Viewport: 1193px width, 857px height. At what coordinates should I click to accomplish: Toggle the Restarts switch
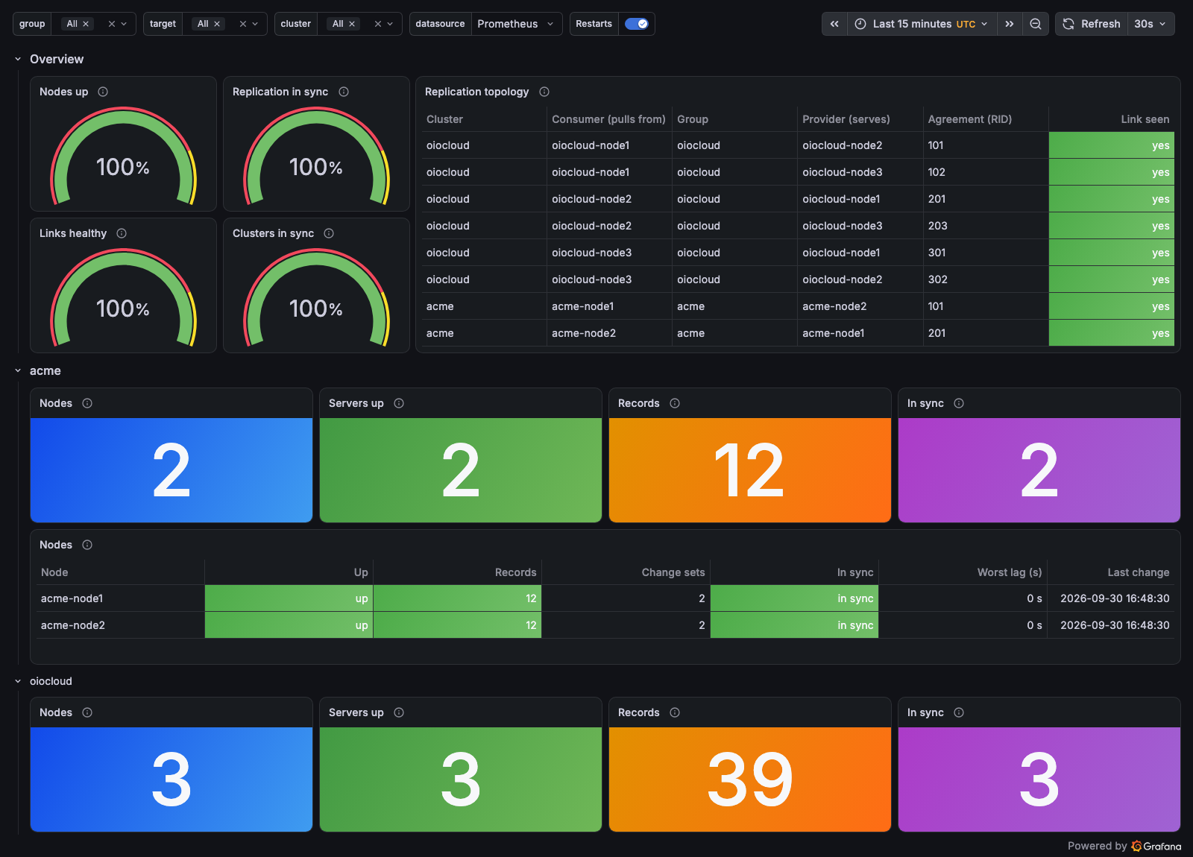636,24
